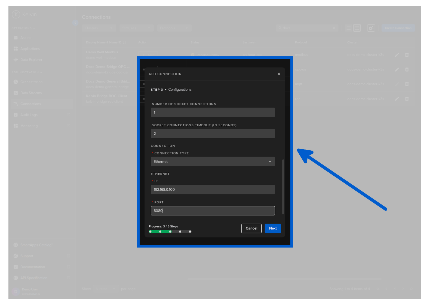Focus the Number of Socket Connections field
This screenshot has height=305, width=430.
coord(213,112)
